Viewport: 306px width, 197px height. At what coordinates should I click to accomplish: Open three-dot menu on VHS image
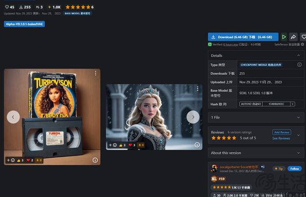click(x=96, y=73)
